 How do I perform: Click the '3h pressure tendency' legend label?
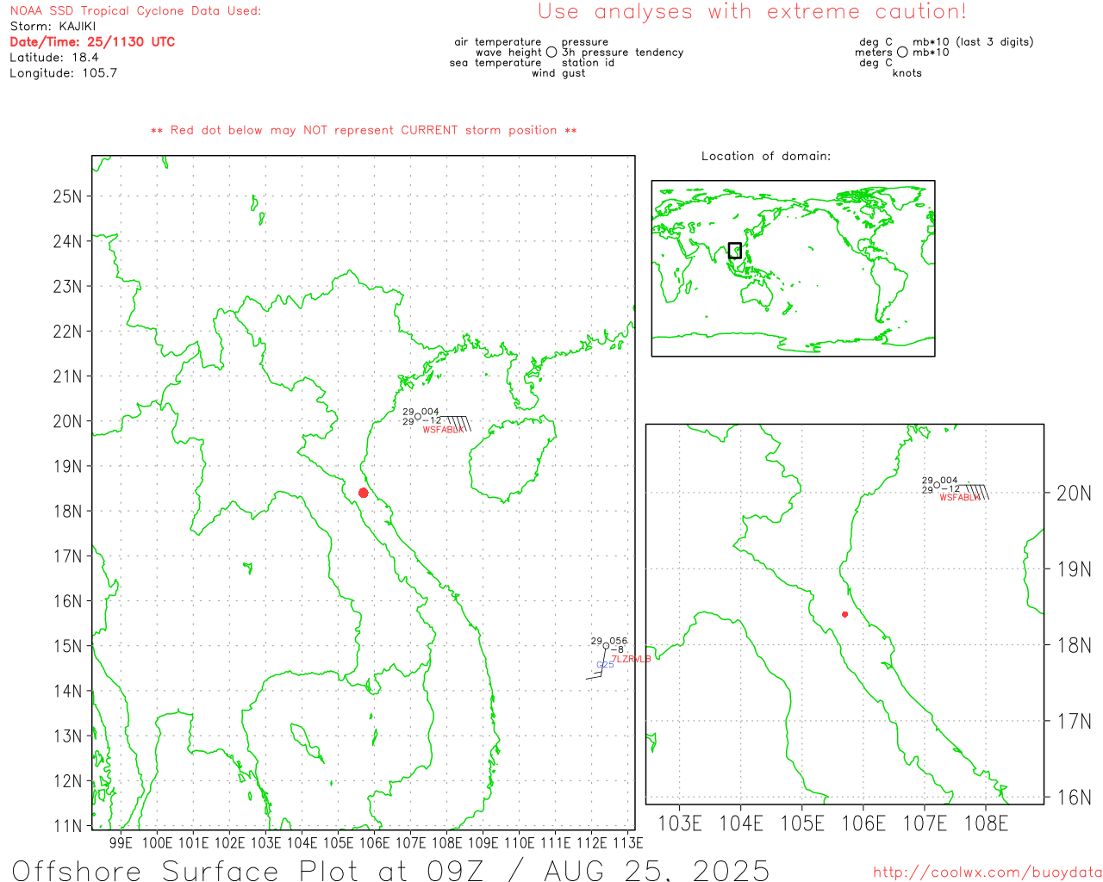click(x=622, y=53)
